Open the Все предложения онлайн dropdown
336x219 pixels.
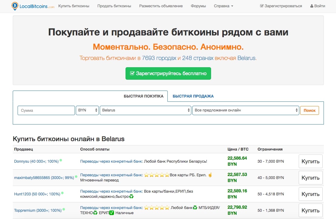(x=246, y=110)
